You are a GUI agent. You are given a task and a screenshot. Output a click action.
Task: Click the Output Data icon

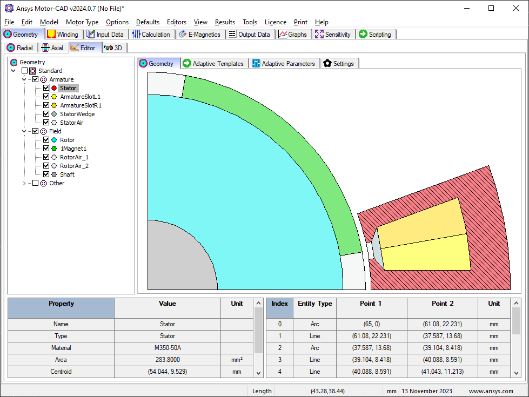[x=232, y=35]
